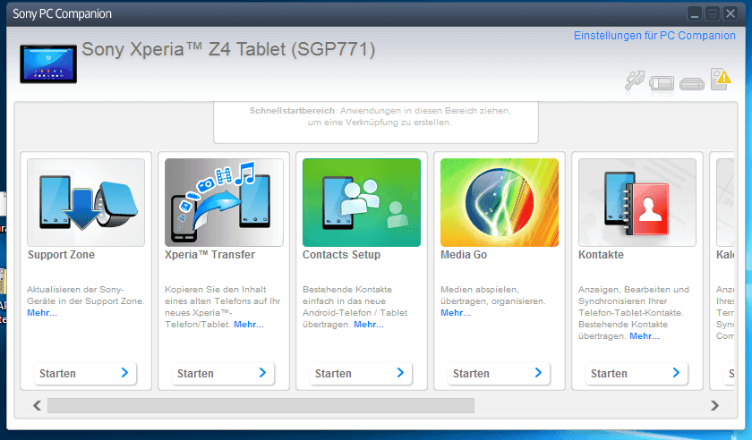Open Mehr link under Xperia Transfer
The width and height of the screenshot is (752, 440).
[249, 325]
